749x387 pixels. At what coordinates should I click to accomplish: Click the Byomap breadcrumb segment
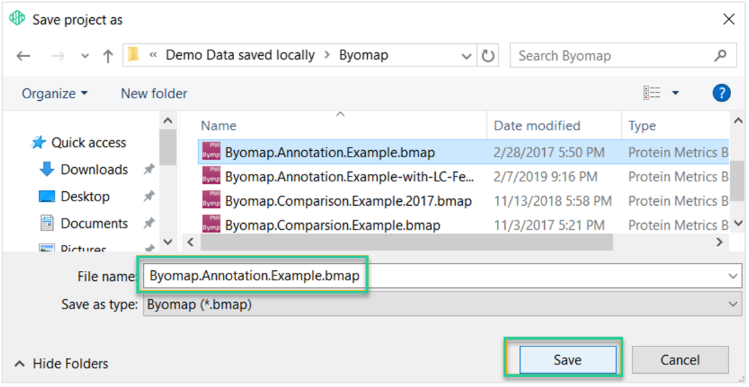click(x=363, y=55)
